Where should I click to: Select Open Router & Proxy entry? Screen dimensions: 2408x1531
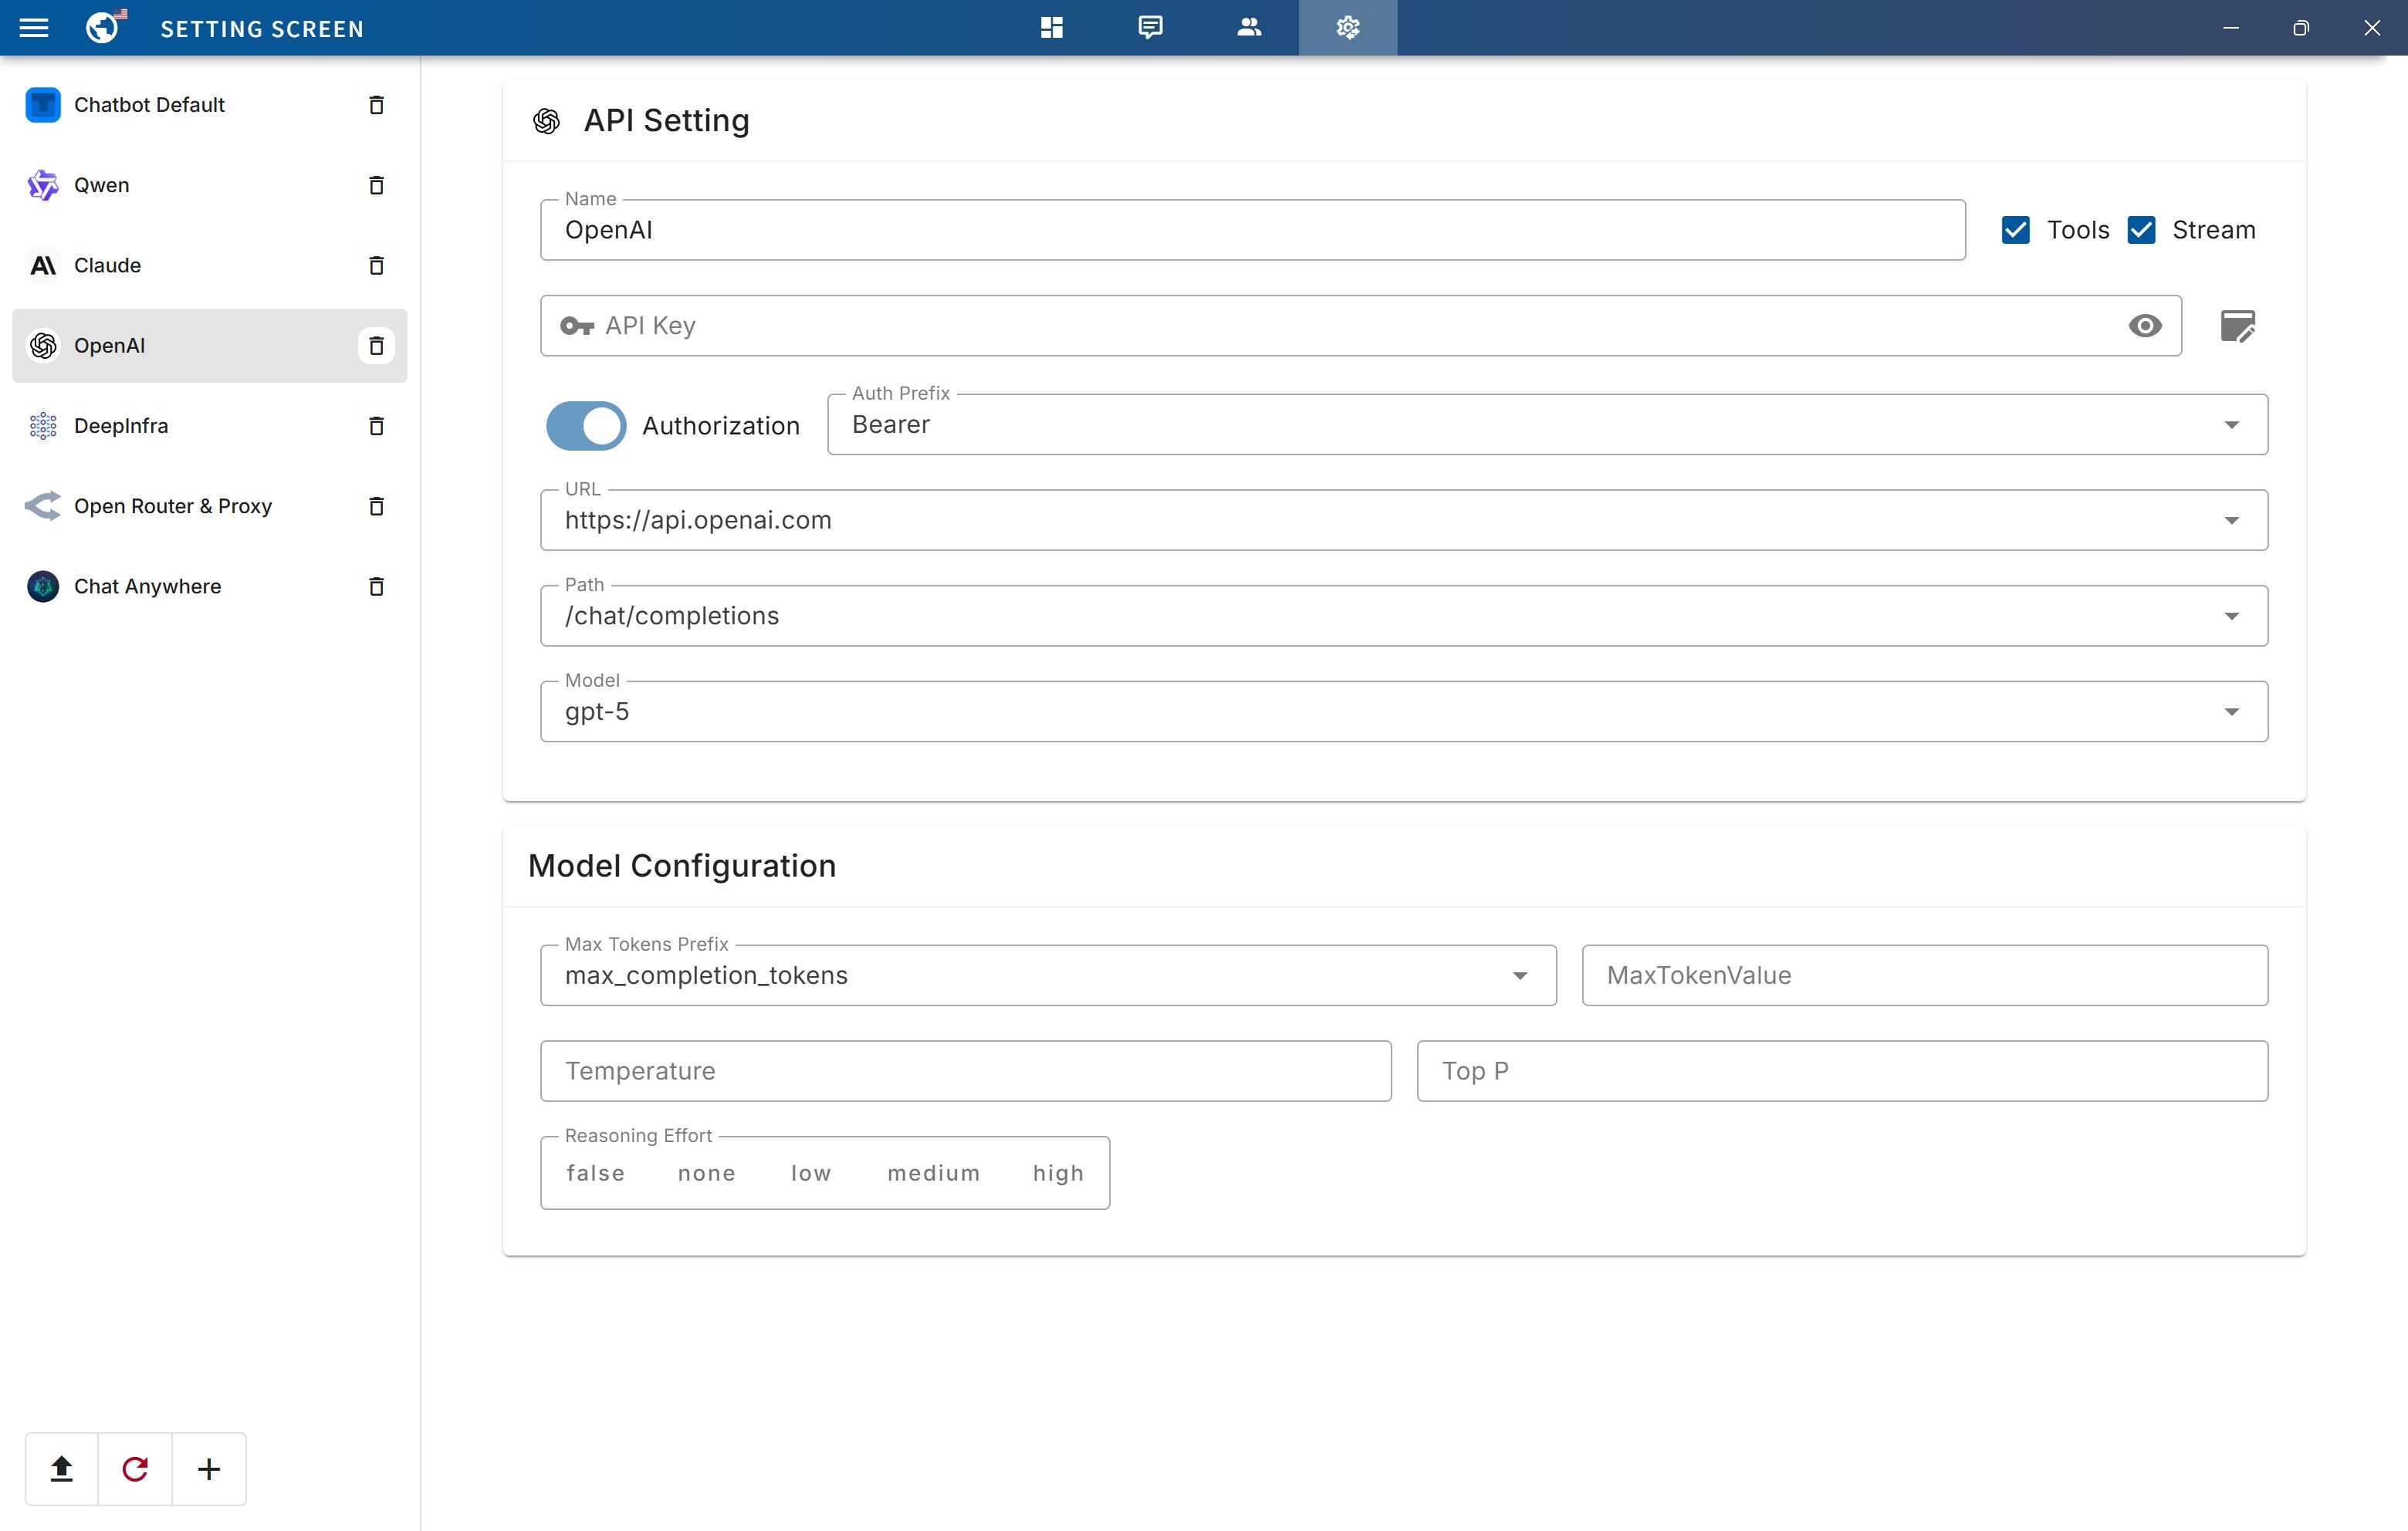(173, 506)
